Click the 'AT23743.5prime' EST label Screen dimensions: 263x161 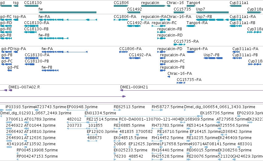click(x=50, y=107)
